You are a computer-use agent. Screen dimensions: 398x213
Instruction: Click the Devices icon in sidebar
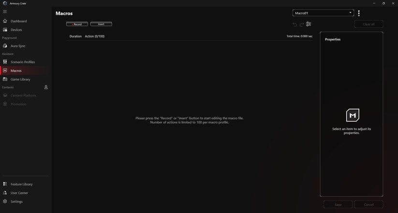tap(5, 29)
